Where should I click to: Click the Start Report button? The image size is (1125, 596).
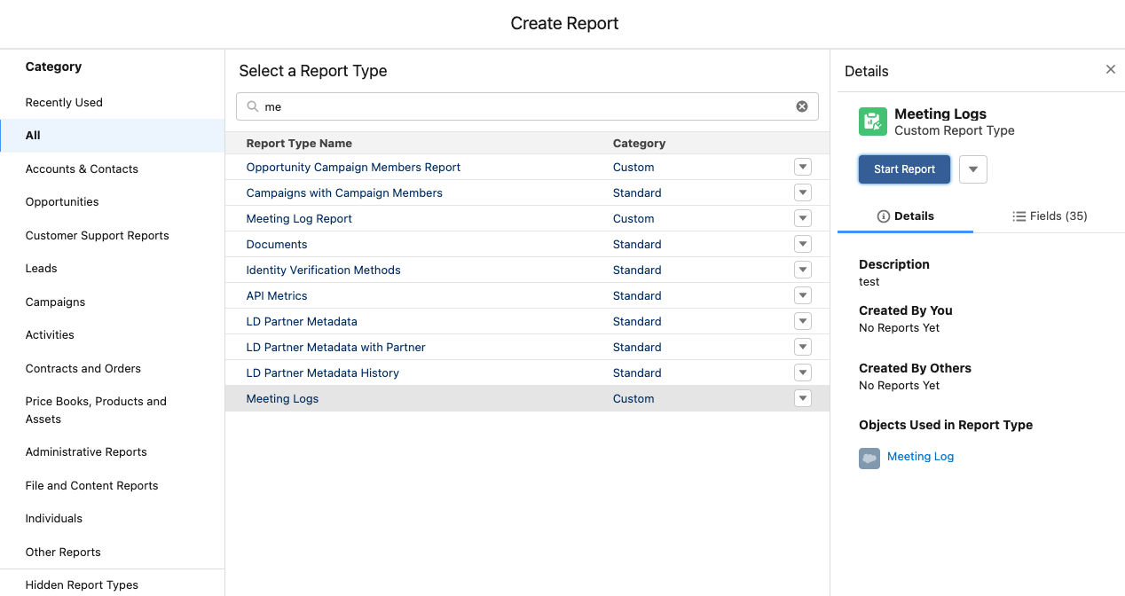pos(904,169)
